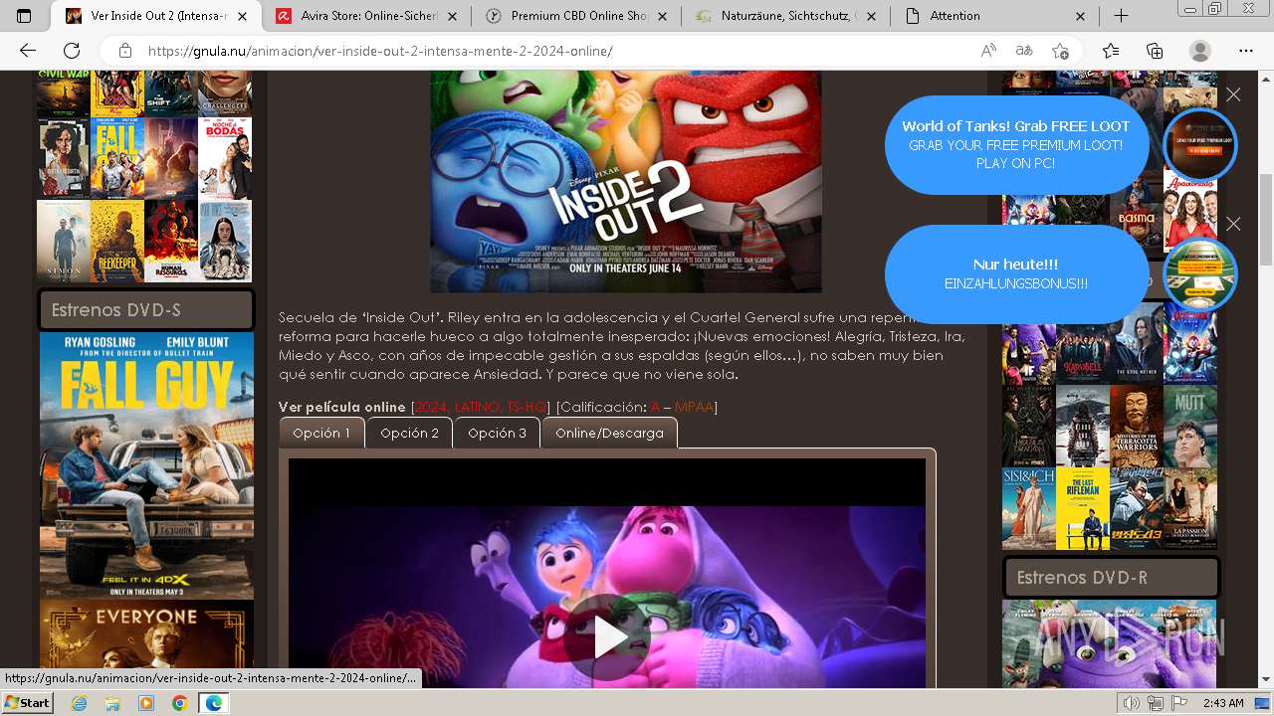
Task: Click the Einzahlungsbonus round ad image
Action: click(x=1200, y=274)
